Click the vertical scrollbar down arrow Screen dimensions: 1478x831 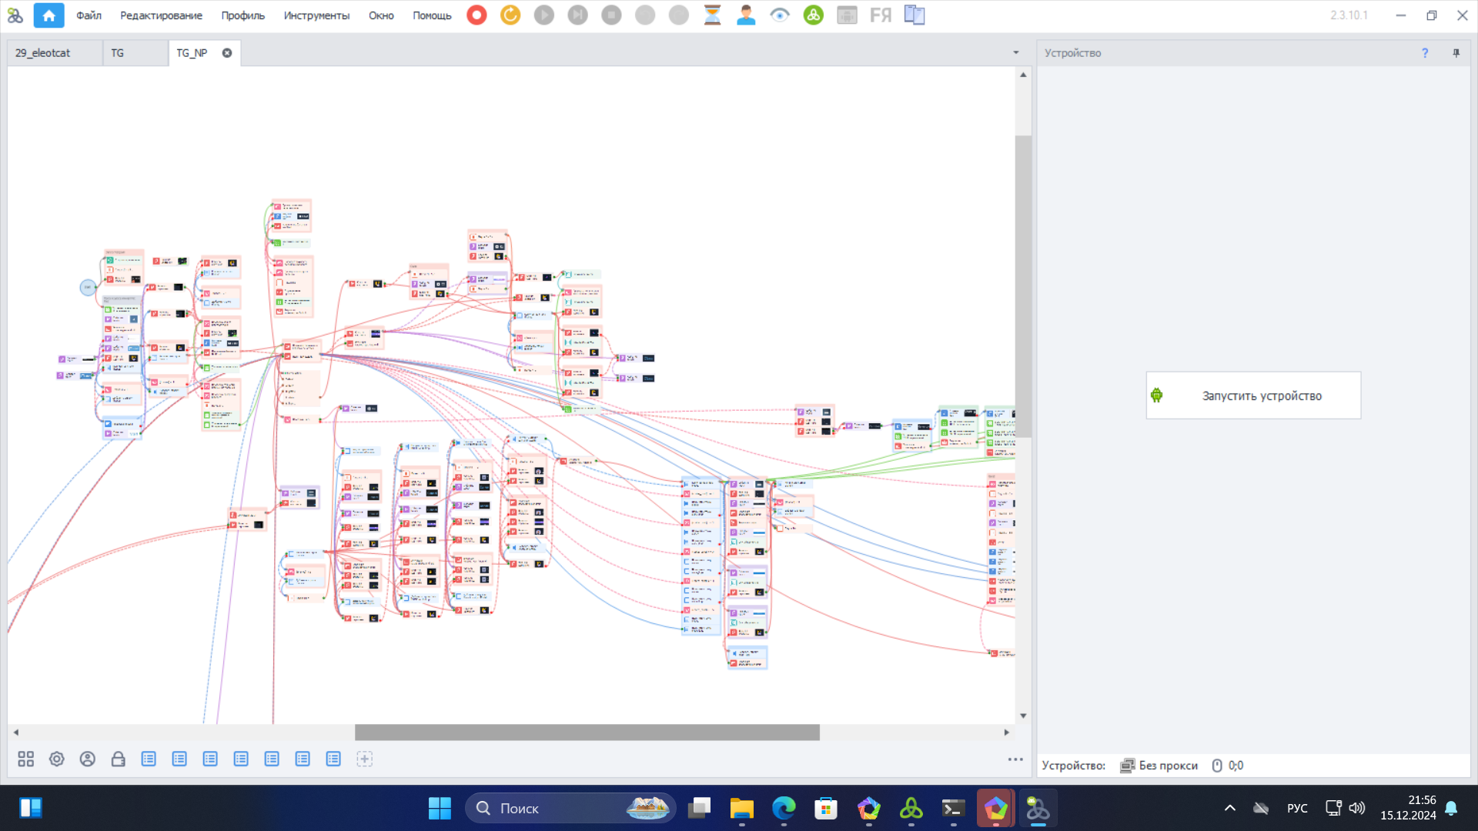(x=1023, y=716)
